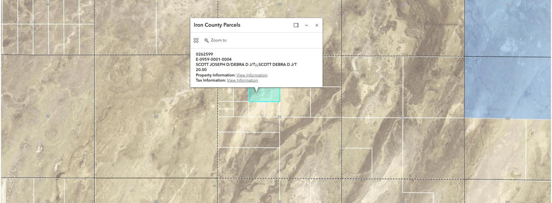Click parcel ID E-0959-0001-0004 text
Screen dimensions: 552x203
(x=214, y=59)
